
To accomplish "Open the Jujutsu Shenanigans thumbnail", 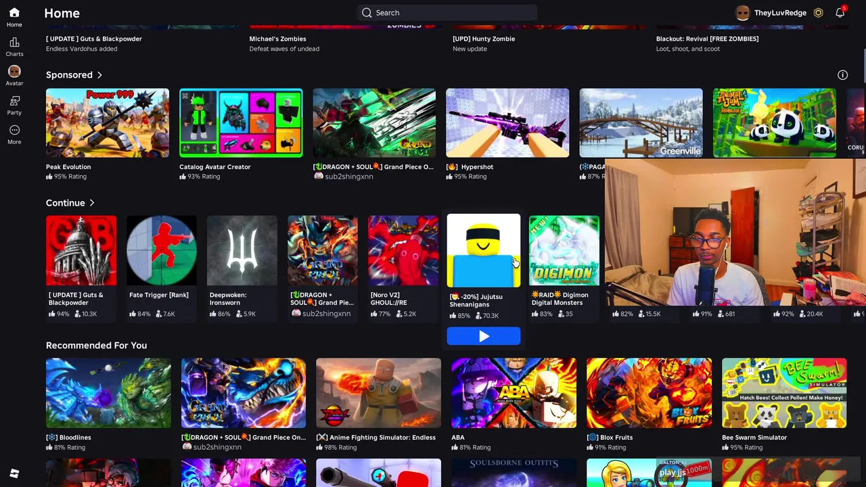I will point(484,251).
